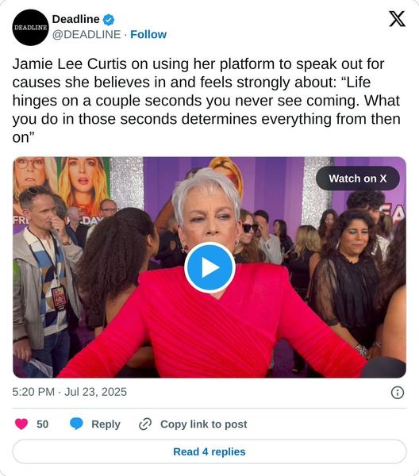The image size is (419, 476).
Task: Click the like count 50
Action: [x=43, y=424]
